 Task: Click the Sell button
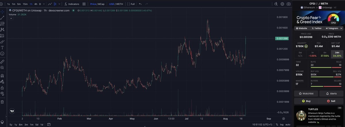331,101
